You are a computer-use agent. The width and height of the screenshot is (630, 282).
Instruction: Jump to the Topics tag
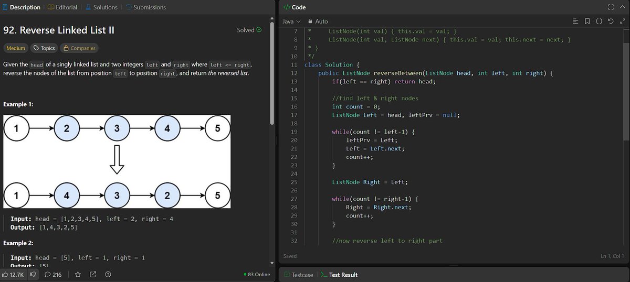(x=44, y=48)
